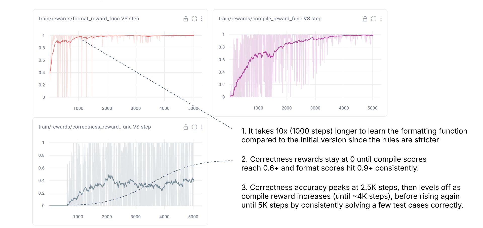Click the train/rewards/format_reward_func VS step title

(89, 19)
